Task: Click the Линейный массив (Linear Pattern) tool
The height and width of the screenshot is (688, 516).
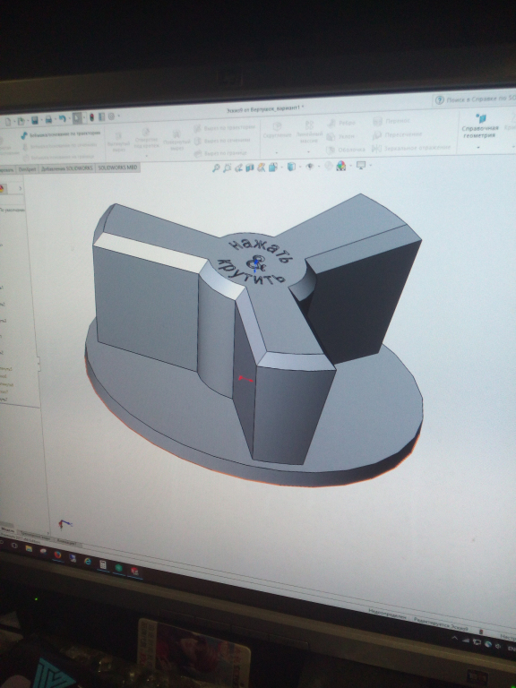Action: pos(309,132)
